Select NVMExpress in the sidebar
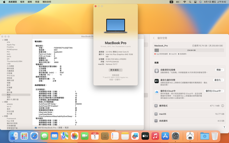Viewport: 229px width, 143px height. coord(12,50)
